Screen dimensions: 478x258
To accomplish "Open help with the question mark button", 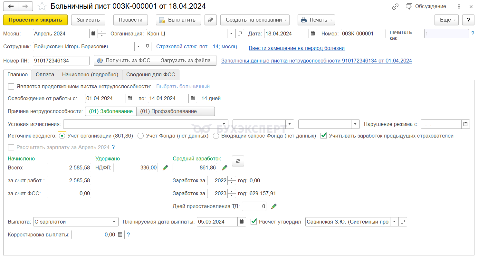I will pos(468,20).
